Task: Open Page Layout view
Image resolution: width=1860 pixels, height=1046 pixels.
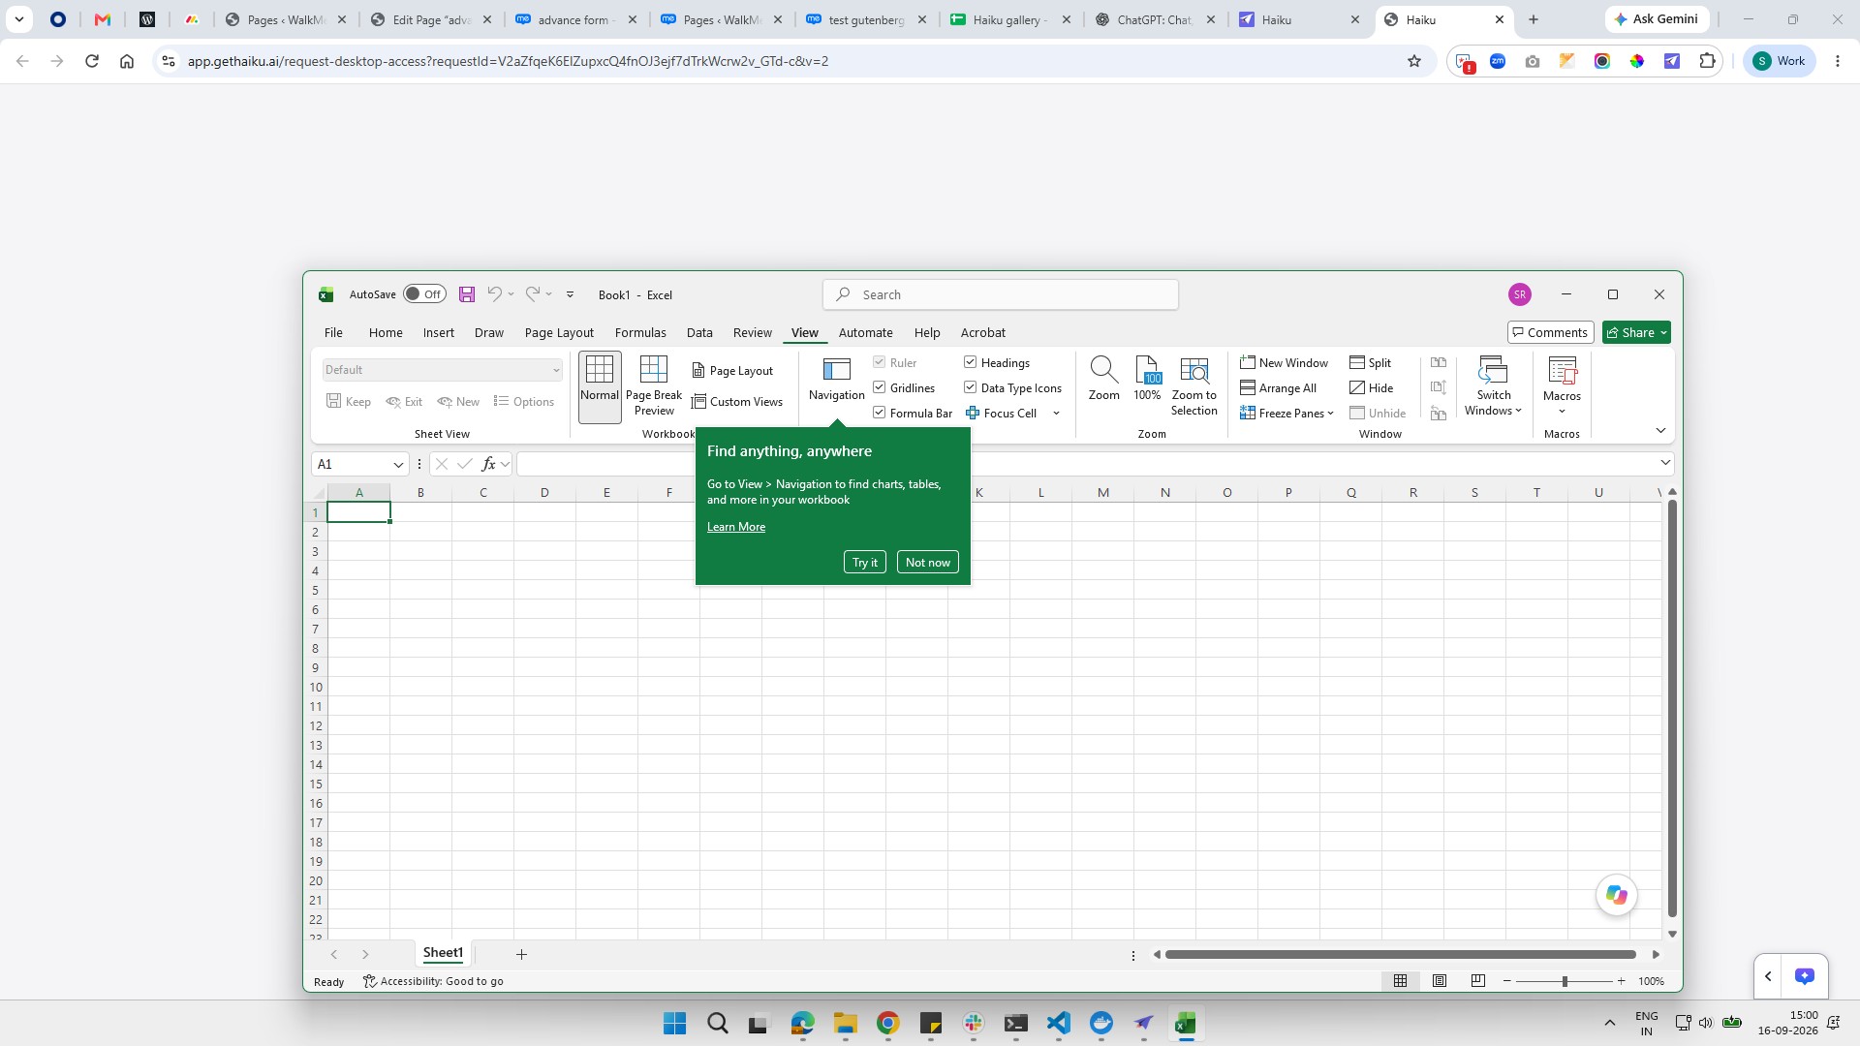Action: point(732,371)
